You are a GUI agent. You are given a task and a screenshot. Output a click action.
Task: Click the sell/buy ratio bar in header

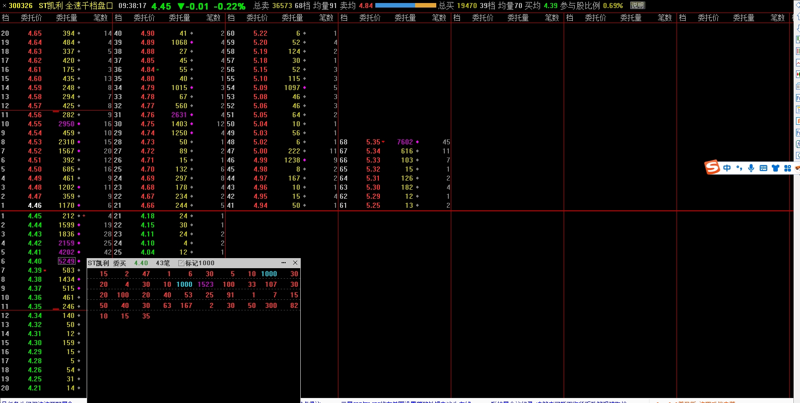pyautogui.click(x=406, y=6)
